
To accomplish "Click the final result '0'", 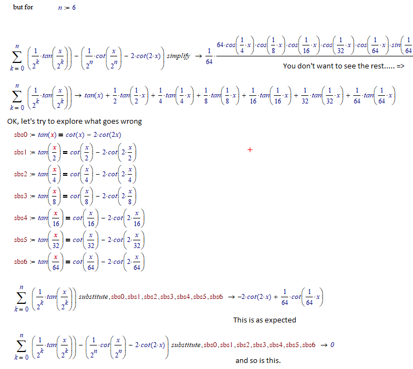I will [332, 345].
